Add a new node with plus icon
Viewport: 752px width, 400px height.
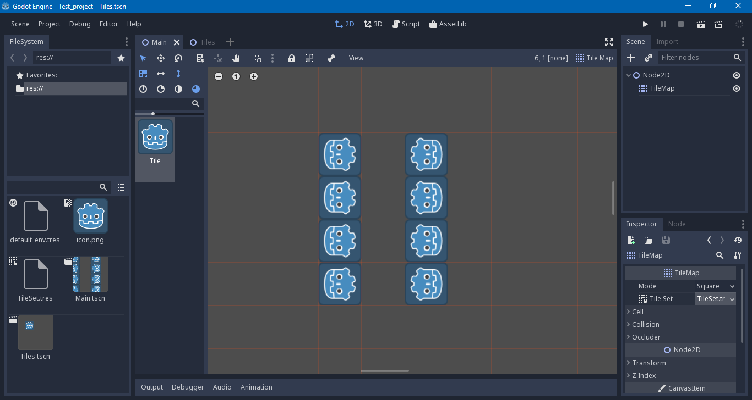(631, 58)
